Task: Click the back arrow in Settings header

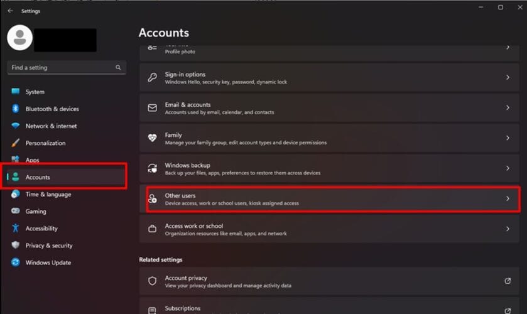Action: point(10,11)
